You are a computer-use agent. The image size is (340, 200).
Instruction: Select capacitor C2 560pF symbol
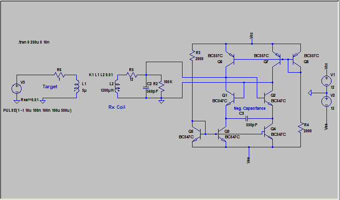(x=146, y=88)
